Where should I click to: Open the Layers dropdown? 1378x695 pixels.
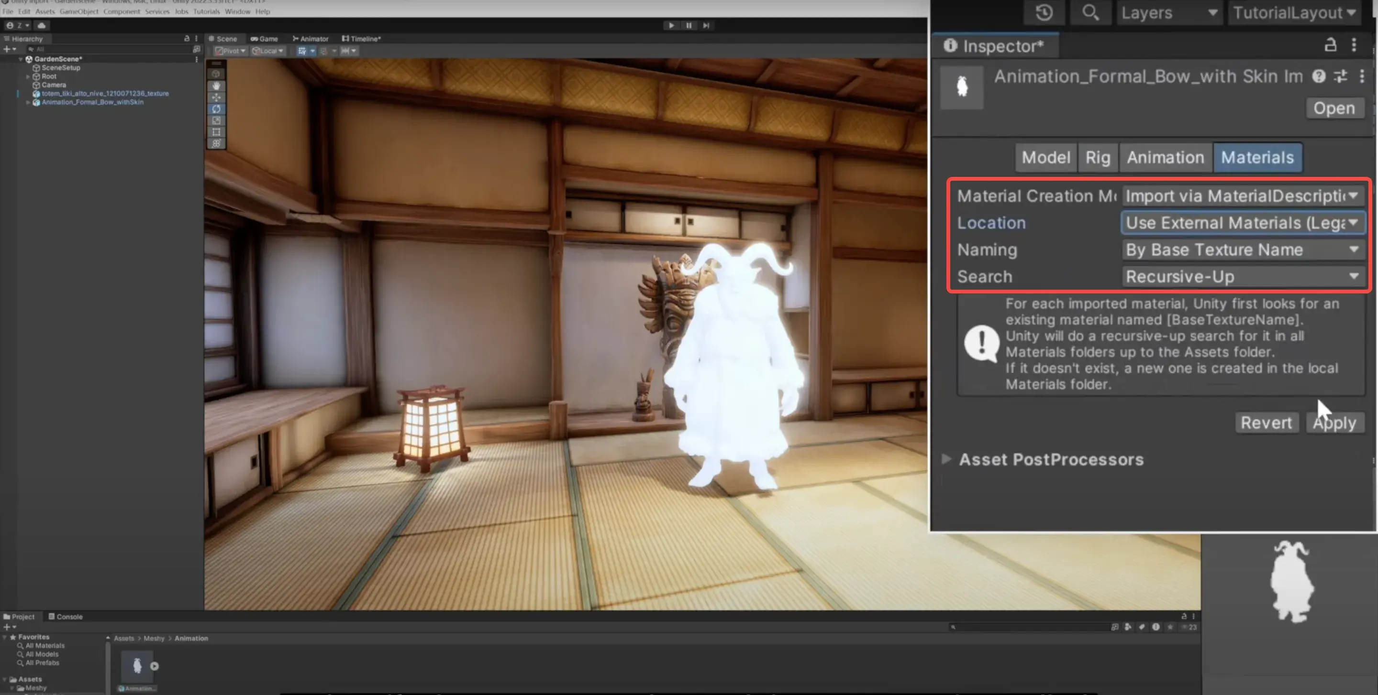pos(1169,13)
